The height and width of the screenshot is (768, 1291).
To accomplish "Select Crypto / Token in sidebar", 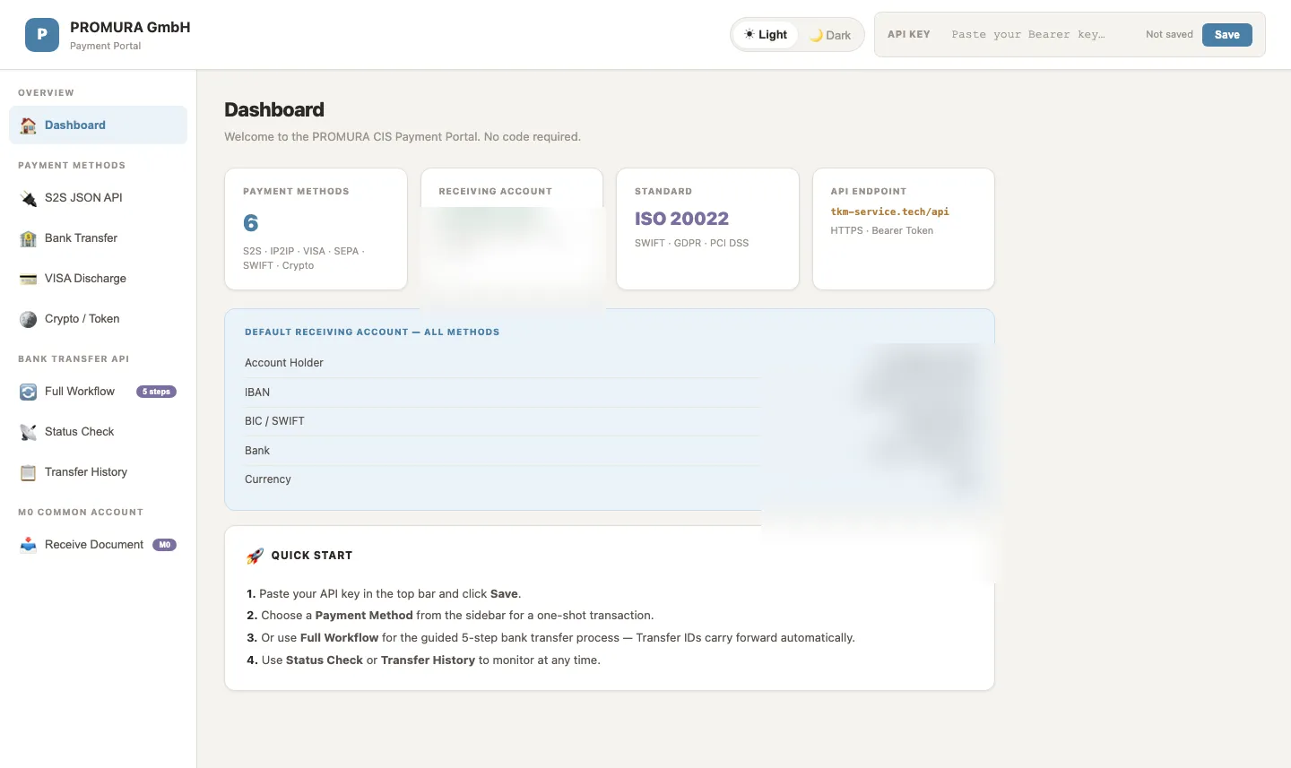I will [99, 319].
